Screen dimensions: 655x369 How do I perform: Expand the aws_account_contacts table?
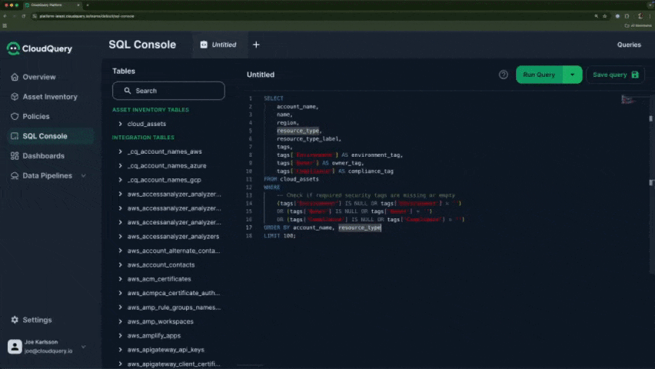[121, 264]
